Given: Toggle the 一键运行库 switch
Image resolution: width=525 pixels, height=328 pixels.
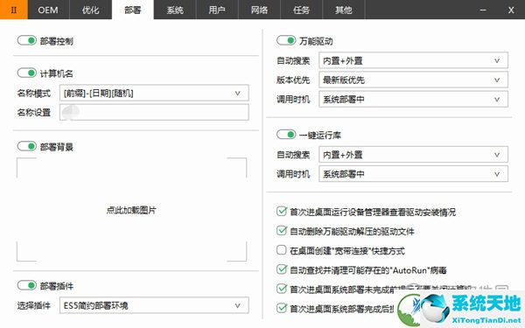Looking at the screenshot, I should [286, 134].
